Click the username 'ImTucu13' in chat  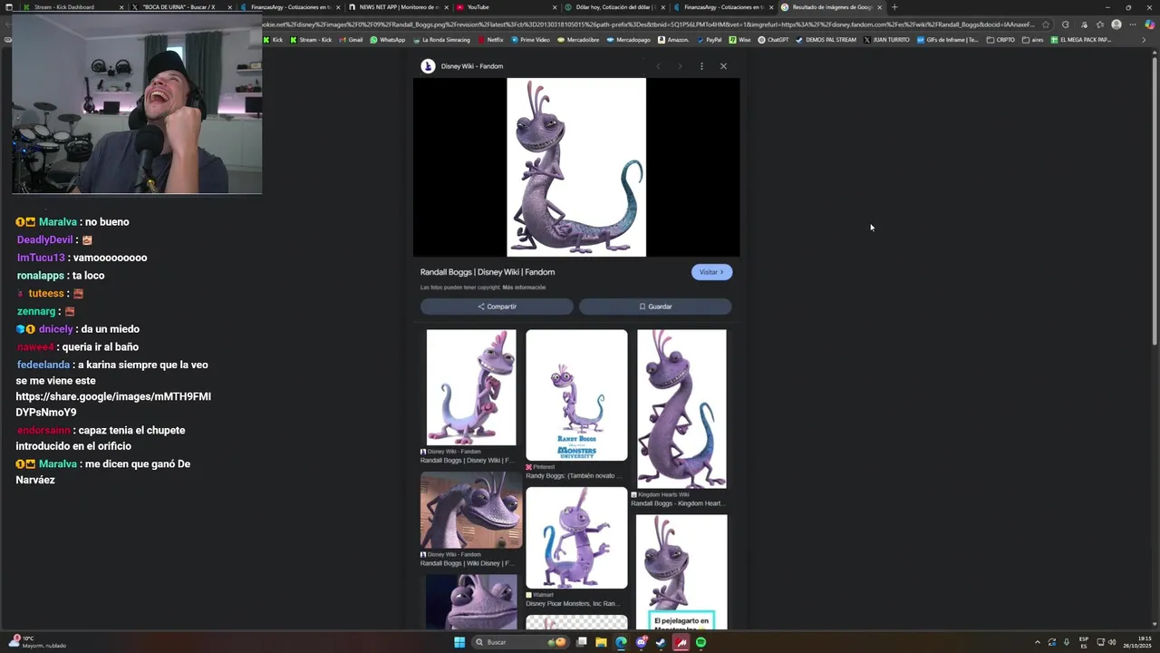(41, 258)
